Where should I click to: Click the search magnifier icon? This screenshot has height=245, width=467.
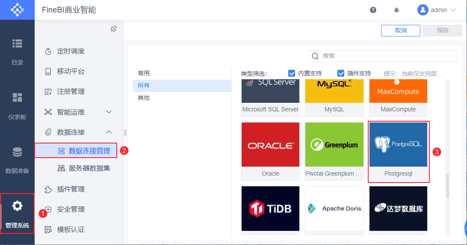click(315, 56)
